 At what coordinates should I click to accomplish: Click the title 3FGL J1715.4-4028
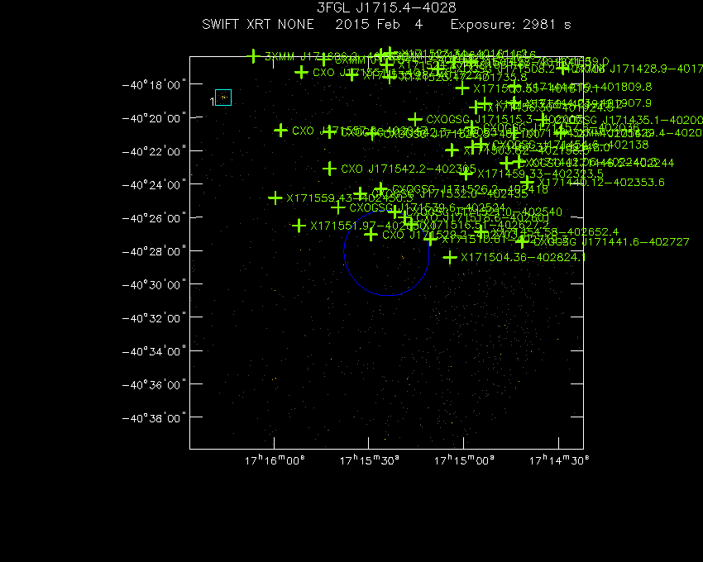(x=386, y=7)
